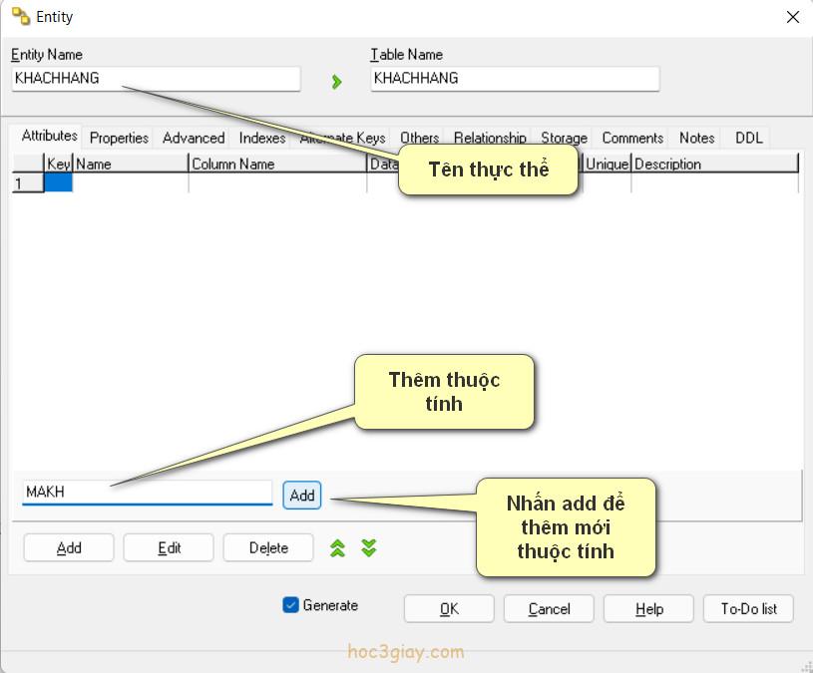The height and width of the screenshot is (673, 813).
Task: Select the Indexes tab
Action: pos(261,138)
